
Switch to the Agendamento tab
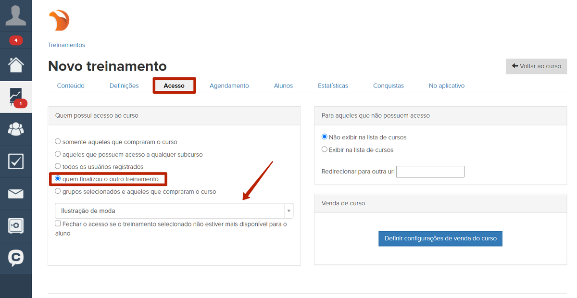(229, 86)
